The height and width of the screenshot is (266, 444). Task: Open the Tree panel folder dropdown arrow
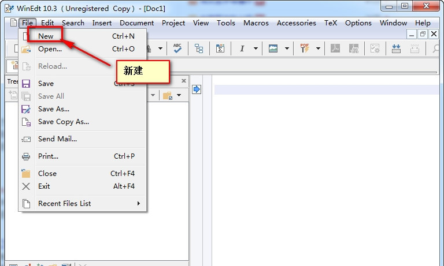click(179, 95)
